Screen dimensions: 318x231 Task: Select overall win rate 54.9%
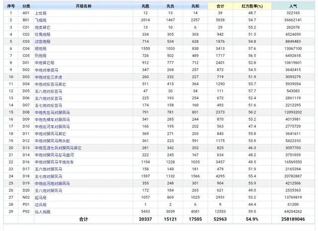pyautogui.click(x=252, y=219)
